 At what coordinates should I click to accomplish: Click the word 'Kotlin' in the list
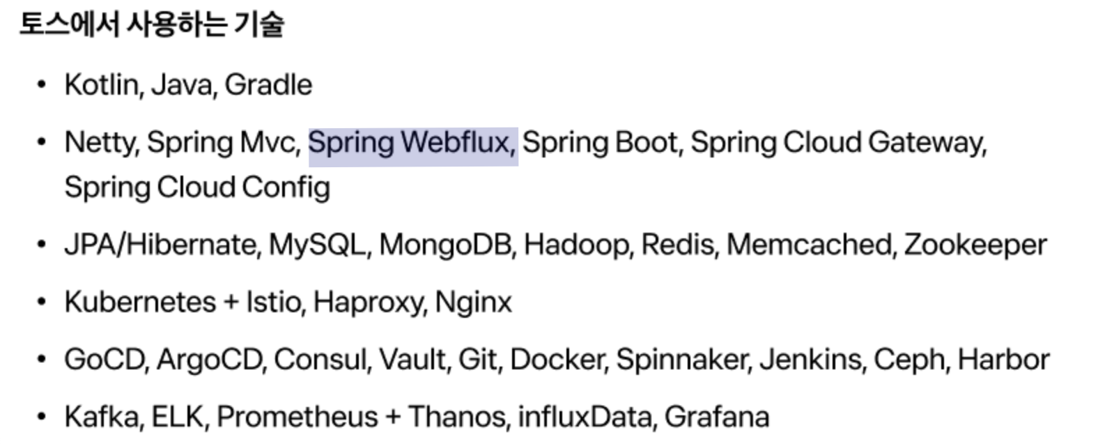click(x=101, y=85)
